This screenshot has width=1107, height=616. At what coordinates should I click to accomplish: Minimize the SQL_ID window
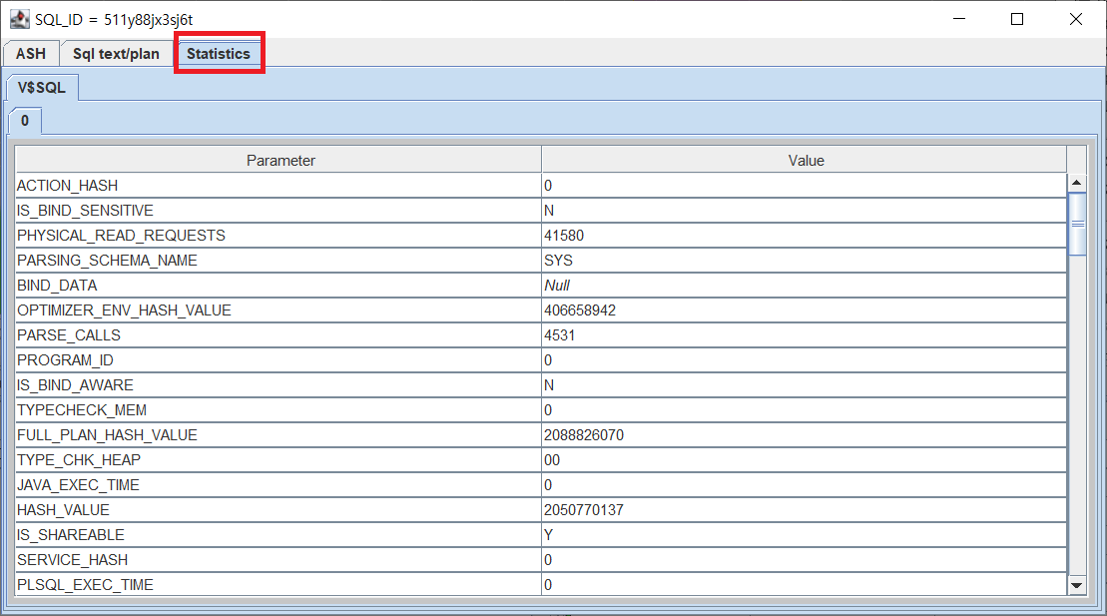coord(959,19)
